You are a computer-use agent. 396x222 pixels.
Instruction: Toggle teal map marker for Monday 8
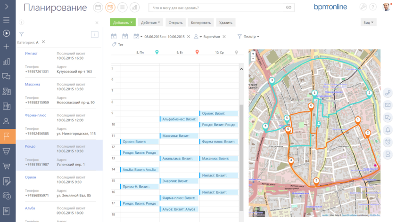pos(157,52)
